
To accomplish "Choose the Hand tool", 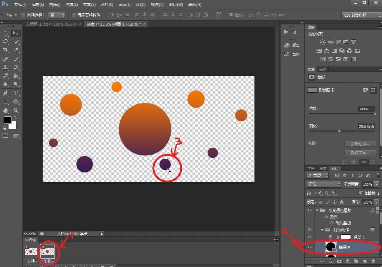I will (x=6, y=111).
